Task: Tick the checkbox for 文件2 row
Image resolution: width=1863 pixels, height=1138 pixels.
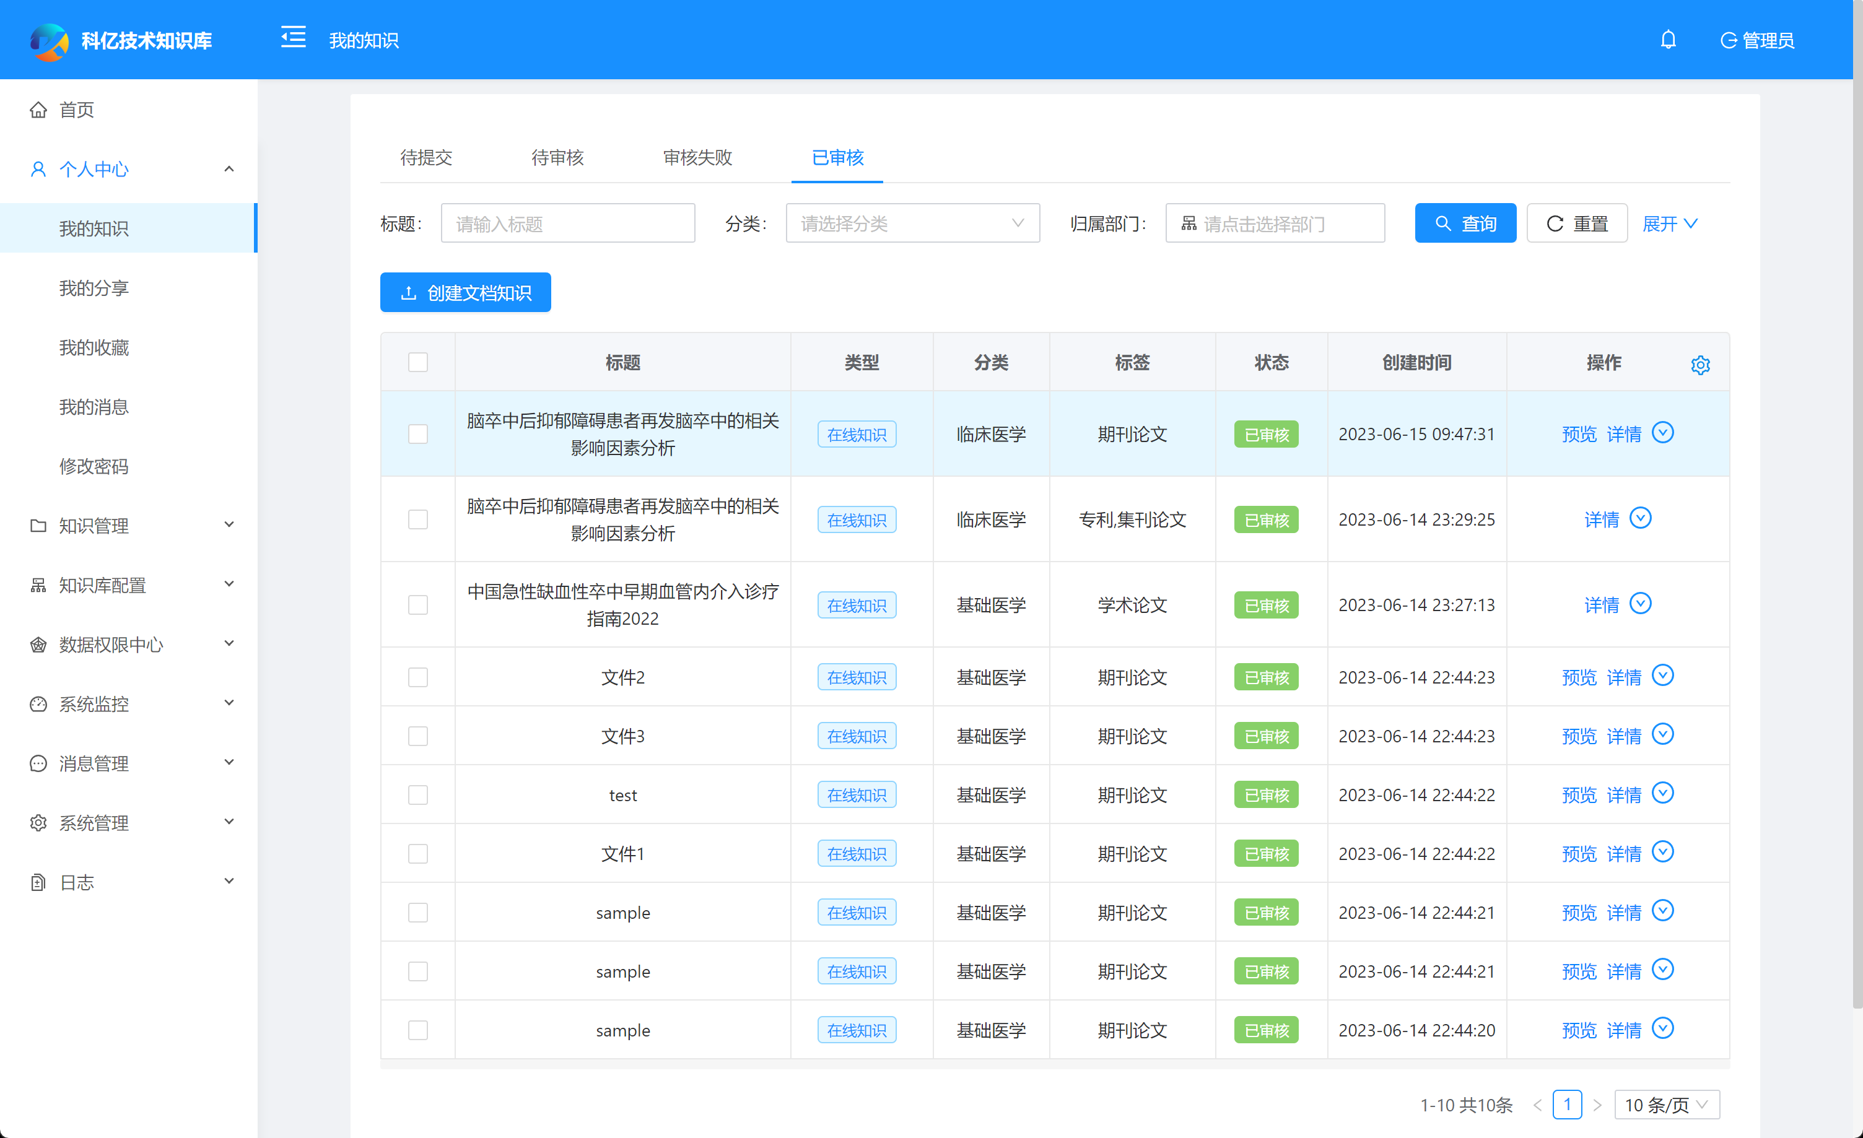Action: click(417, 677)
